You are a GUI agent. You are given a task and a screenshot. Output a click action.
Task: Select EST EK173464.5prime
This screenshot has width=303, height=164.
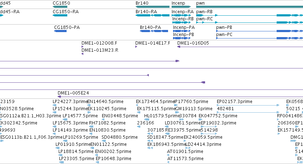pyautogui.click(x=155, y=102)
